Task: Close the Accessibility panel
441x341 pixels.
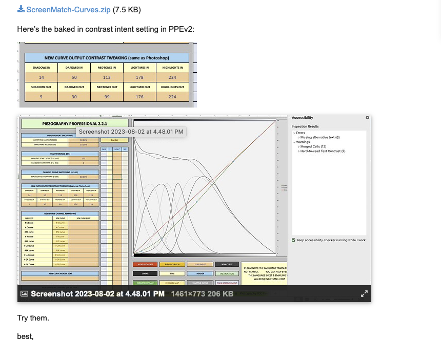Action: 367,118
